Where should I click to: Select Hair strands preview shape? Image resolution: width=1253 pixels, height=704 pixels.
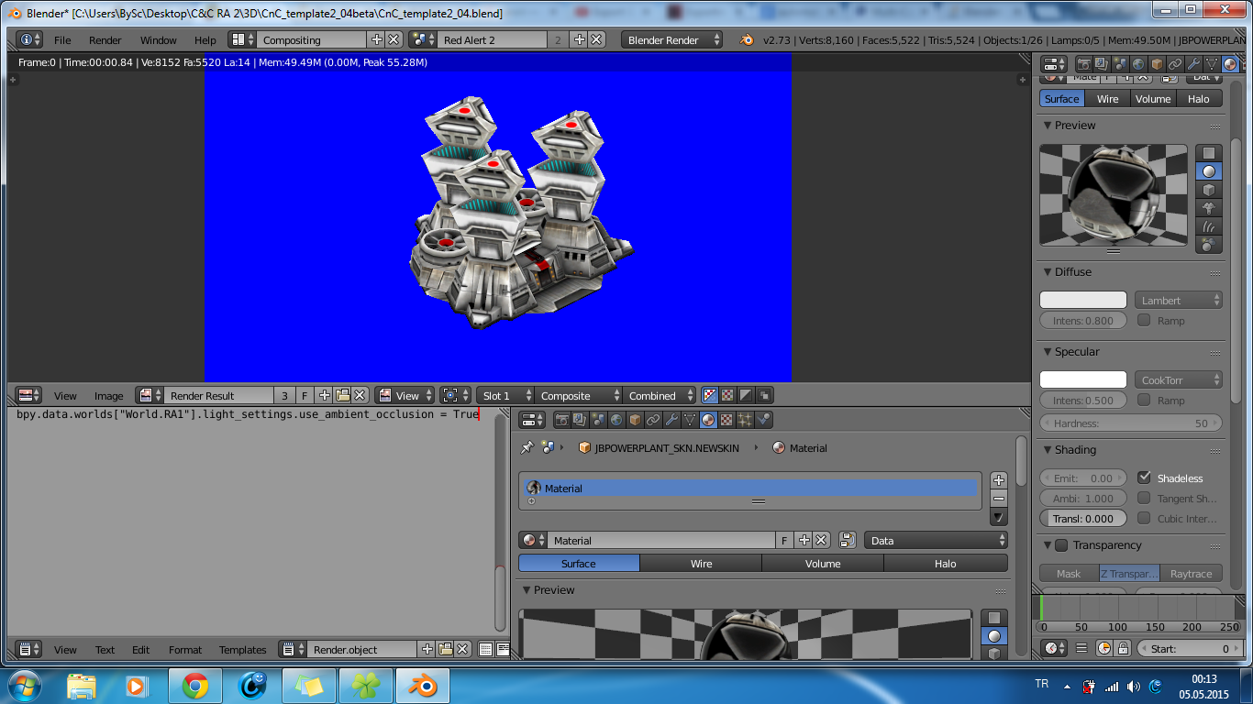coord(1209,226)
